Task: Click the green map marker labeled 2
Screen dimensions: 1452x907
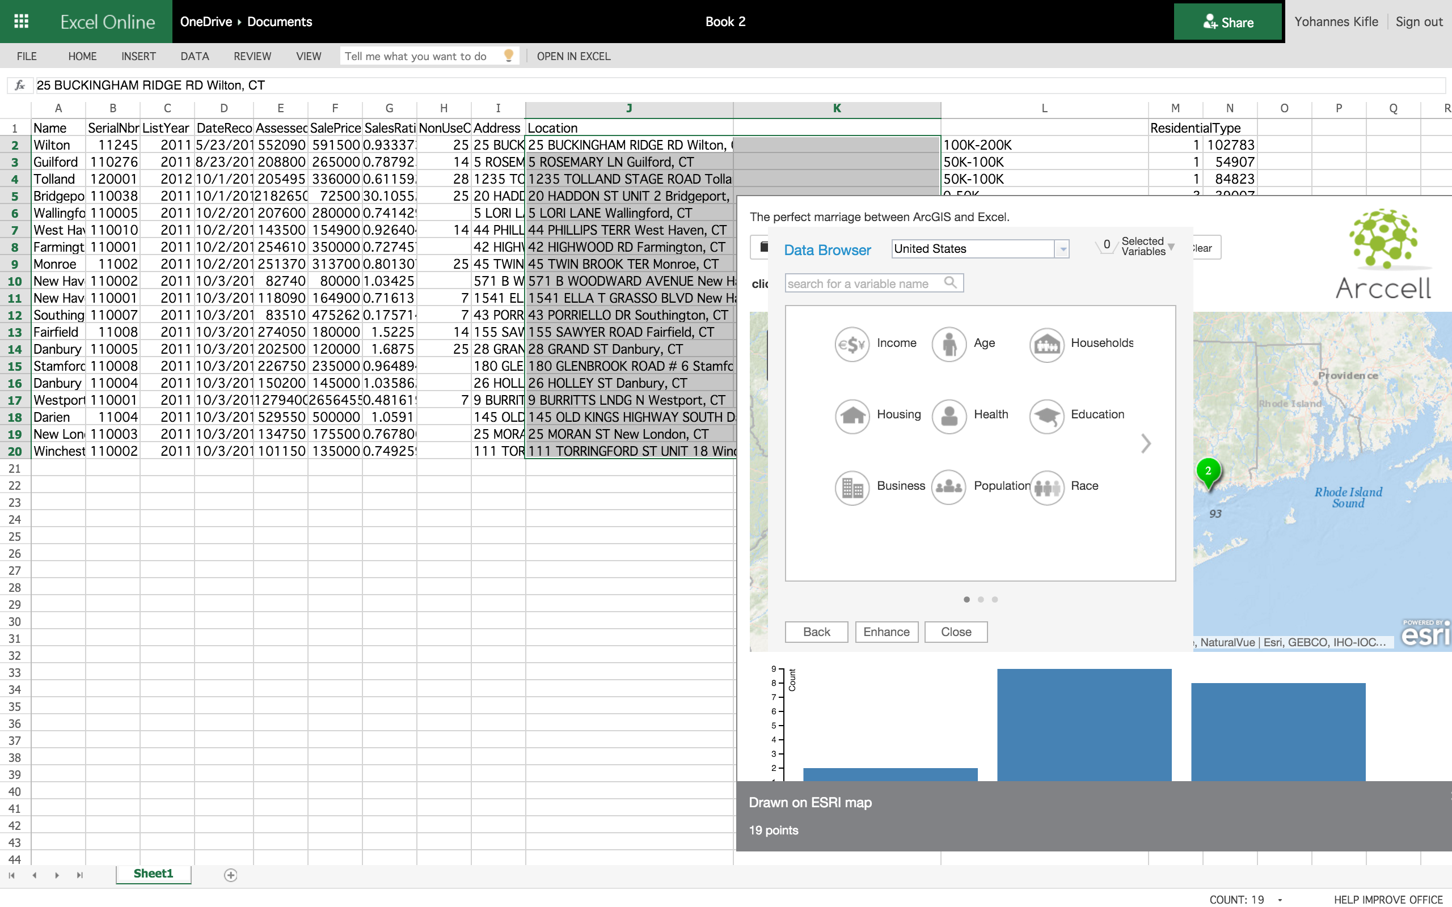Action: [x=1208, y=472]
